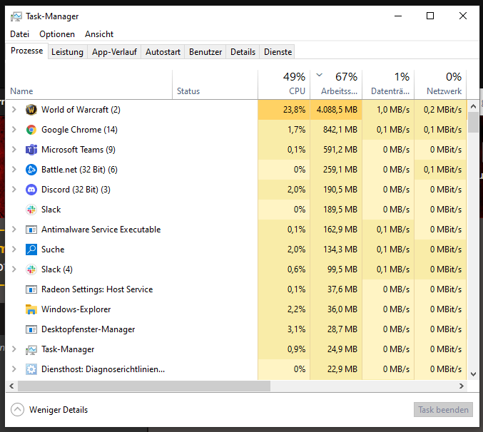Switch to the App-Verlauf tab
483x432 pixels.
click(114, 52)
